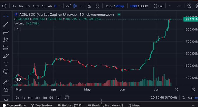The height and width of the screenshot is (107, 198).
Task: Toggle percent scale mode
Action: 183,97
